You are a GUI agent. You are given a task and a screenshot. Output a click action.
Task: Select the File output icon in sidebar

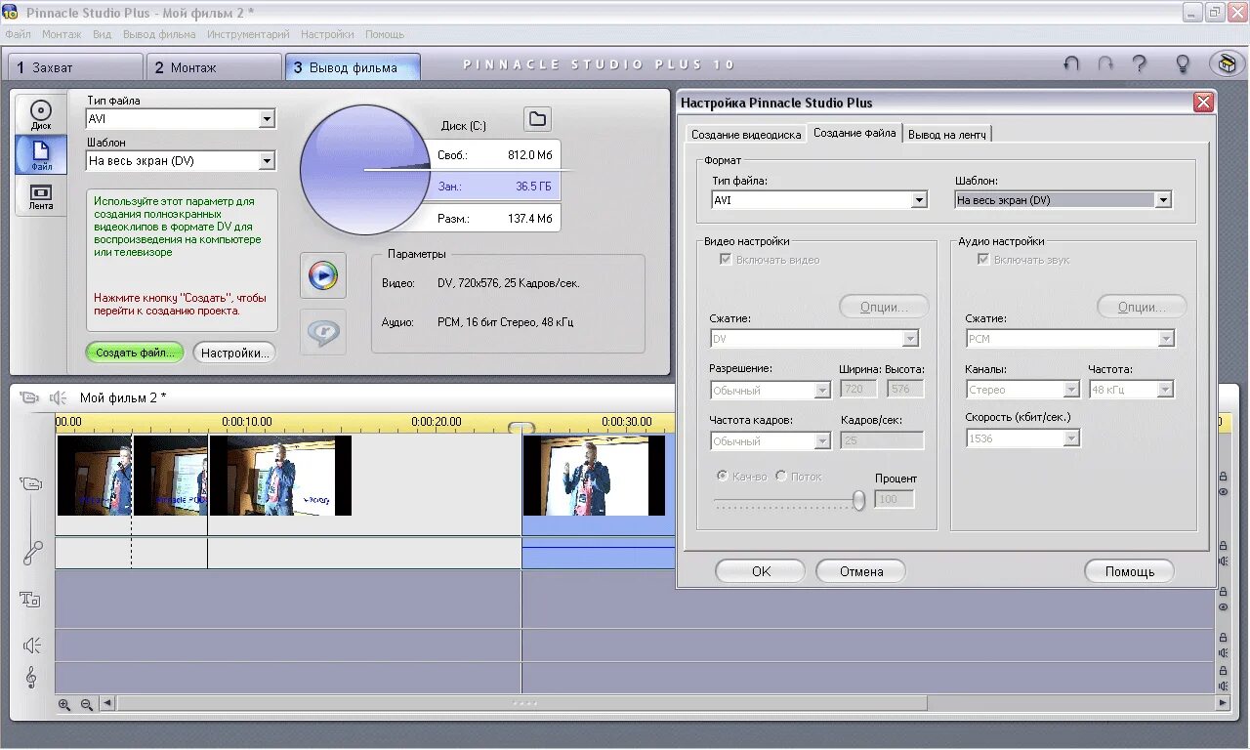point(40,155)
